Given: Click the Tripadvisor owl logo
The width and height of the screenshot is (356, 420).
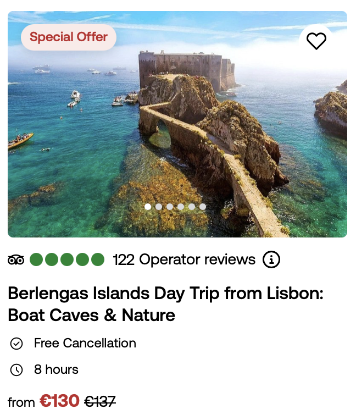Looking at the screenshot, I should coord(16,260).
